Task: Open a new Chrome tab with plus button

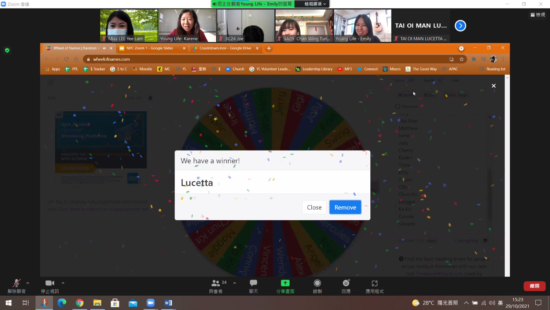Action: [269, 48]
